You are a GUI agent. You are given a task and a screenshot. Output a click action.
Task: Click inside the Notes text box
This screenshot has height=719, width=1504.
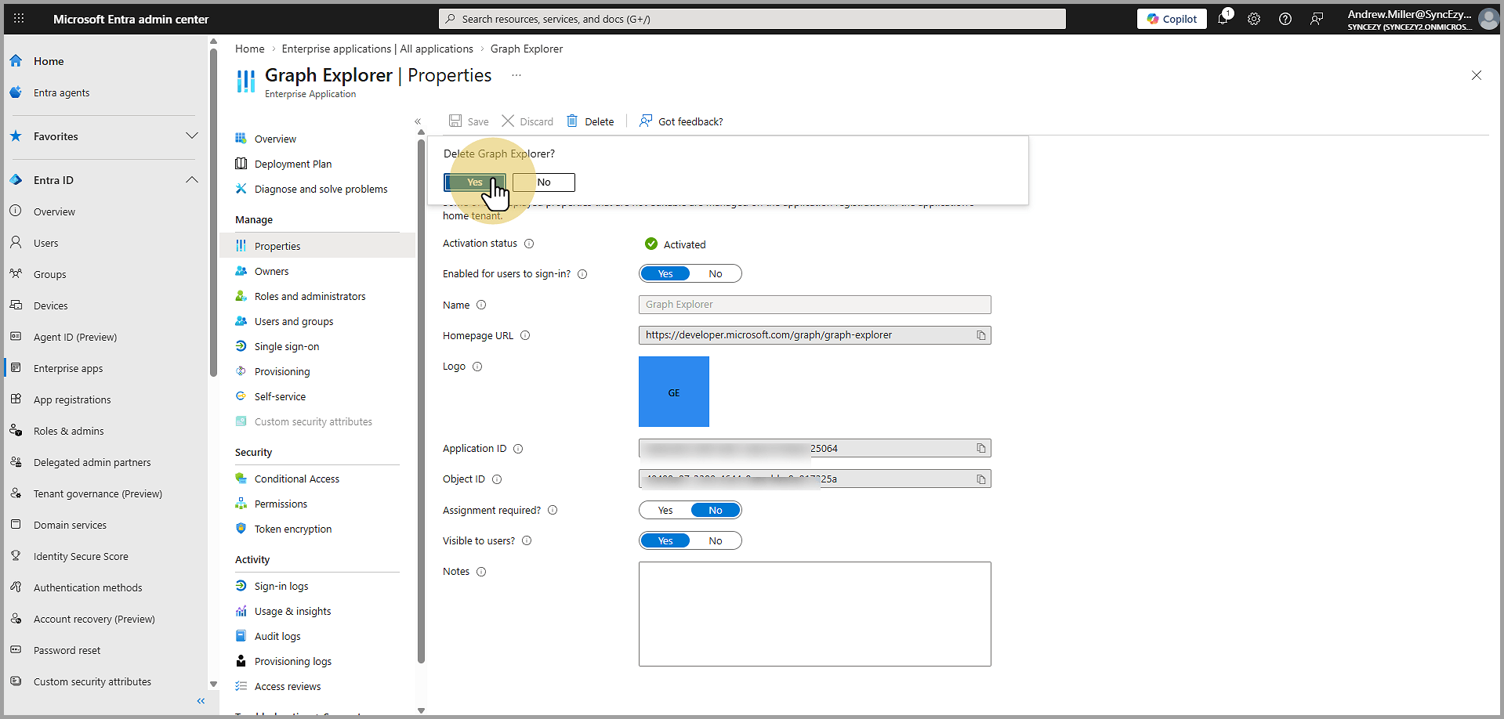coord(814,613)
